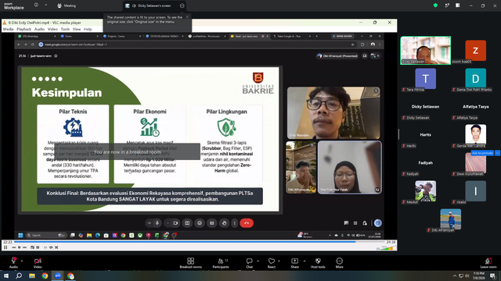
Task: Select Diki Afriansyah participant tile
Action: coord(451,220)
